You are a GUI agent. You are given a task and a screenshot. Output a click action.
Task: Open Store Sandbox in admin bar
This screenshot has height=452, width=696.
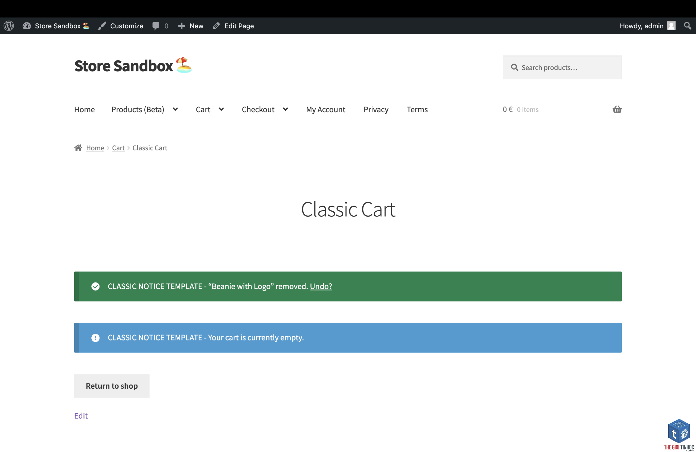pyautogui.click(x=62, y=26)
